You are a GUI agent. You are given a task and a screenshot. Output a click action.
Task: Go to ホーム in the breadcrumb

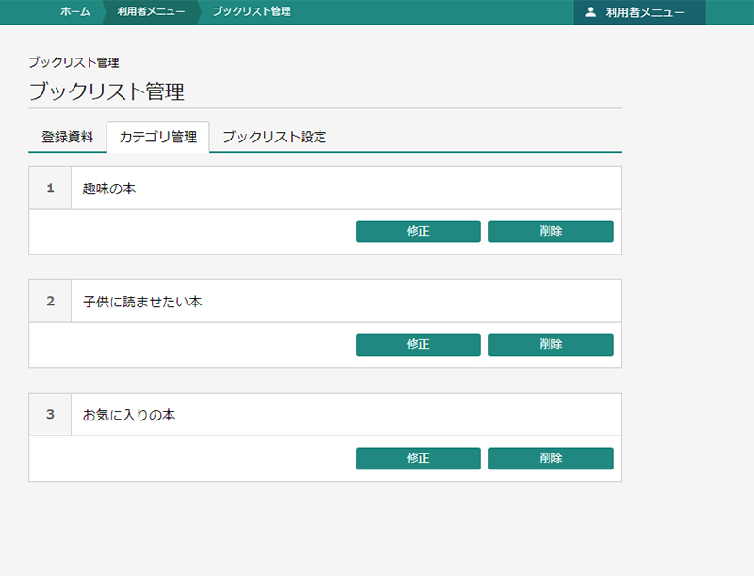coord(75,11)
